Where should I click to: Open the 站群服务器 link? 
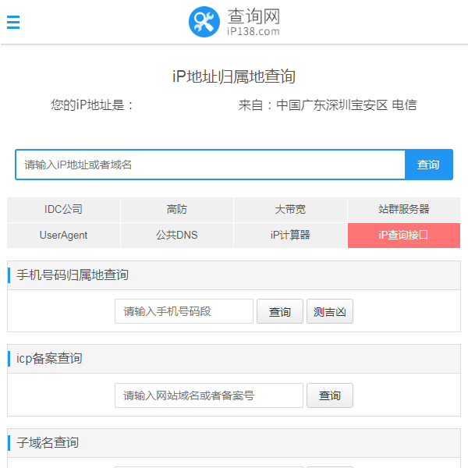pyautogui.click(x=404, y=210)
